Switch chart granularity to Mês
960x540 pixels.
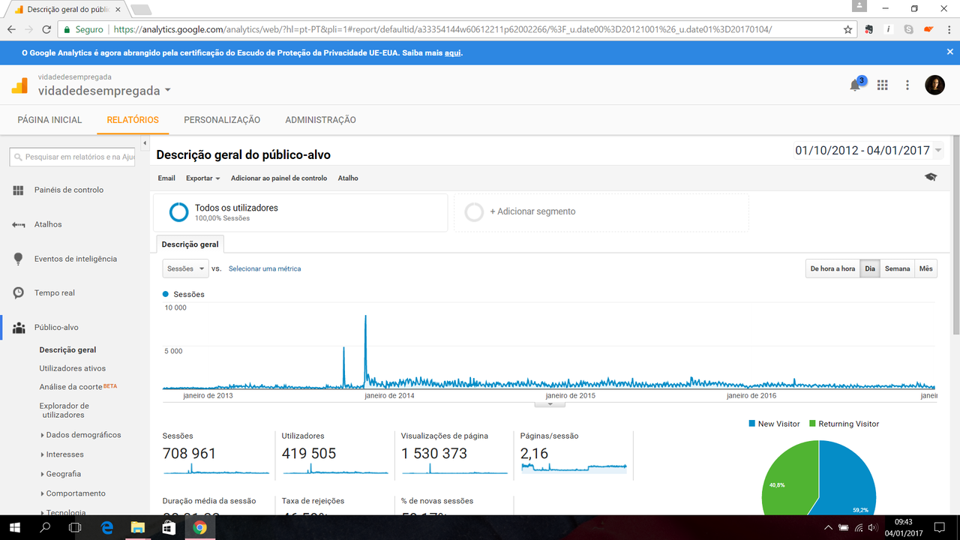(x=926, y=268)
